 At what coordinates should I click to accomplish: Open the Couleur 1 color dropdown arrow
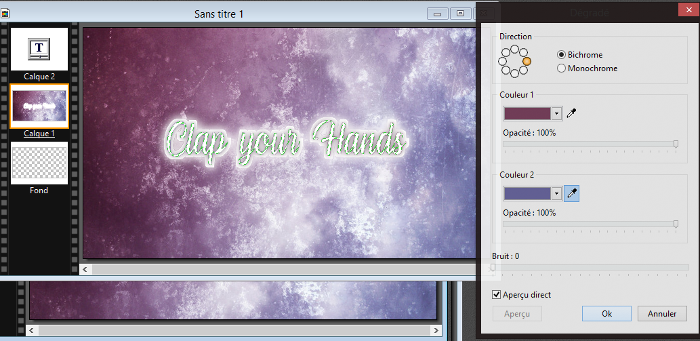click(x=556, y=114)
